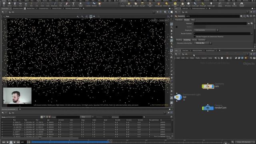Toggle the checkbox left of Material parameters
This screenshot has width=256, height=144.
click(x=176, y=27)
